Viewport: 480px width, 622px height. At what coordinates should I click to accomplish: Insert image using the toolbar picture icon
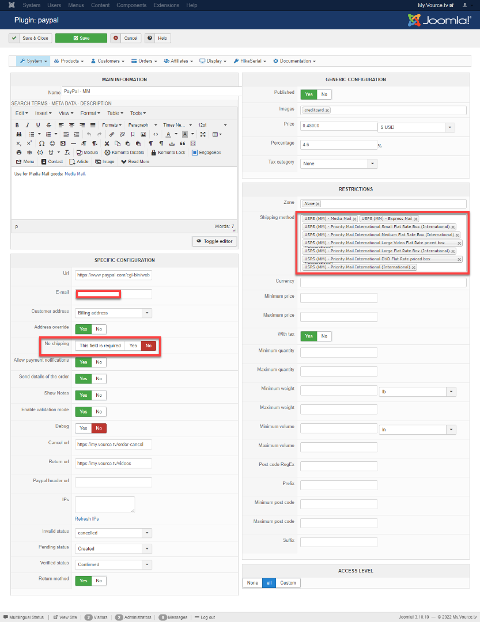pyautogui.click(x=143, y=134)
